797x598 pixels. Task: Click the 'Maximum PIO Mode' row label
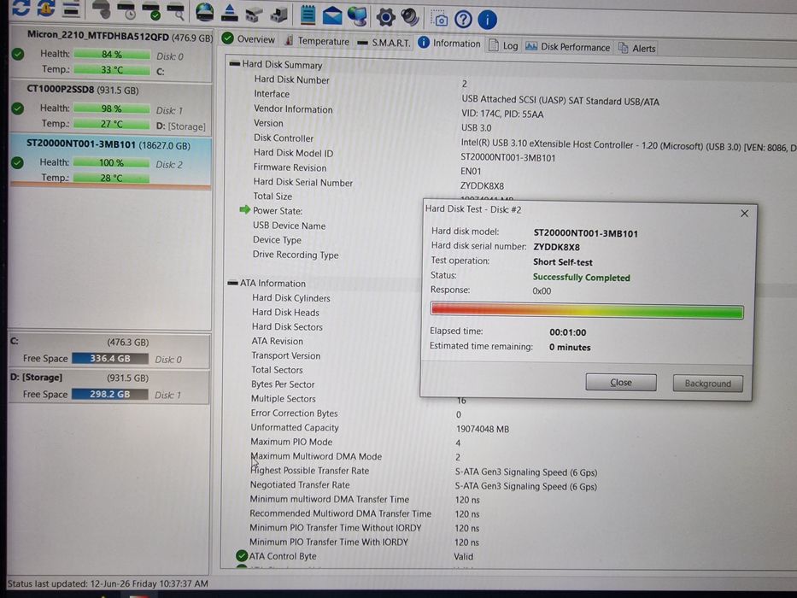coord(291,442)
